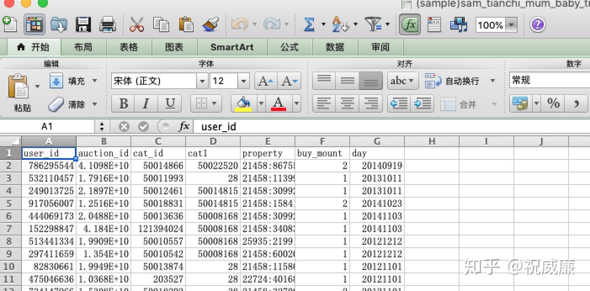Screen dimensions: 590x291
Task: Toggle underline formatting
Action: pos(170,103)
